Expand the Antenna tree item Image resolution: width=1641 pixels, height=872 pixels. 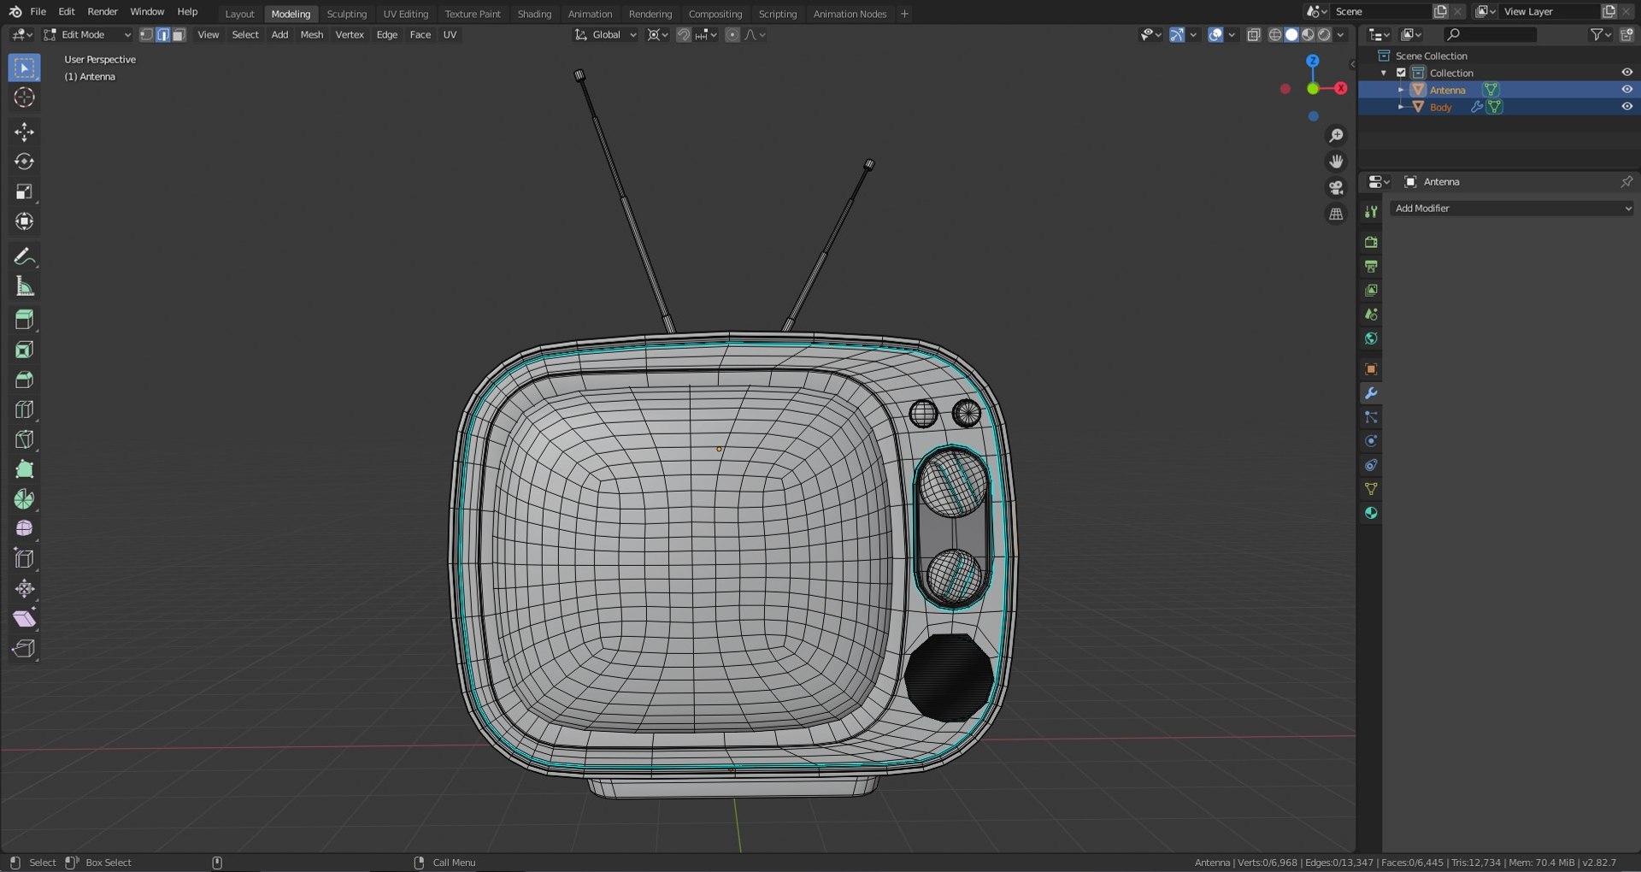(x=1400, y=90)
